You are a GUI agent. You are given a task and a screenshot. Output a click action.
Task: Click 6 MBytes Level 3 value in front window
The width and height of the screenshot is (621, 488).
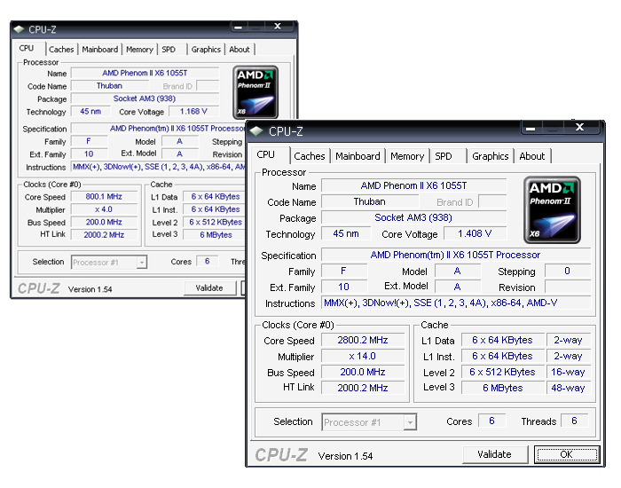pyautogui.click(x=503, y=388)
